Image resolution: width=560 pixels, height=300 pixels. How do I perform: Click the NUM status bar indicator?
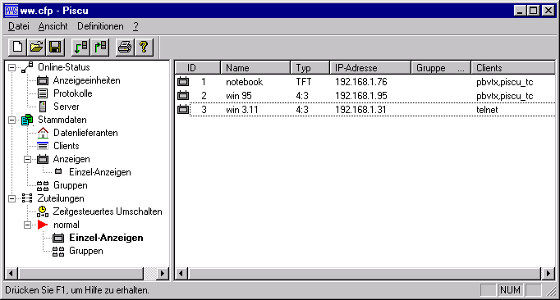coord(510,290)
